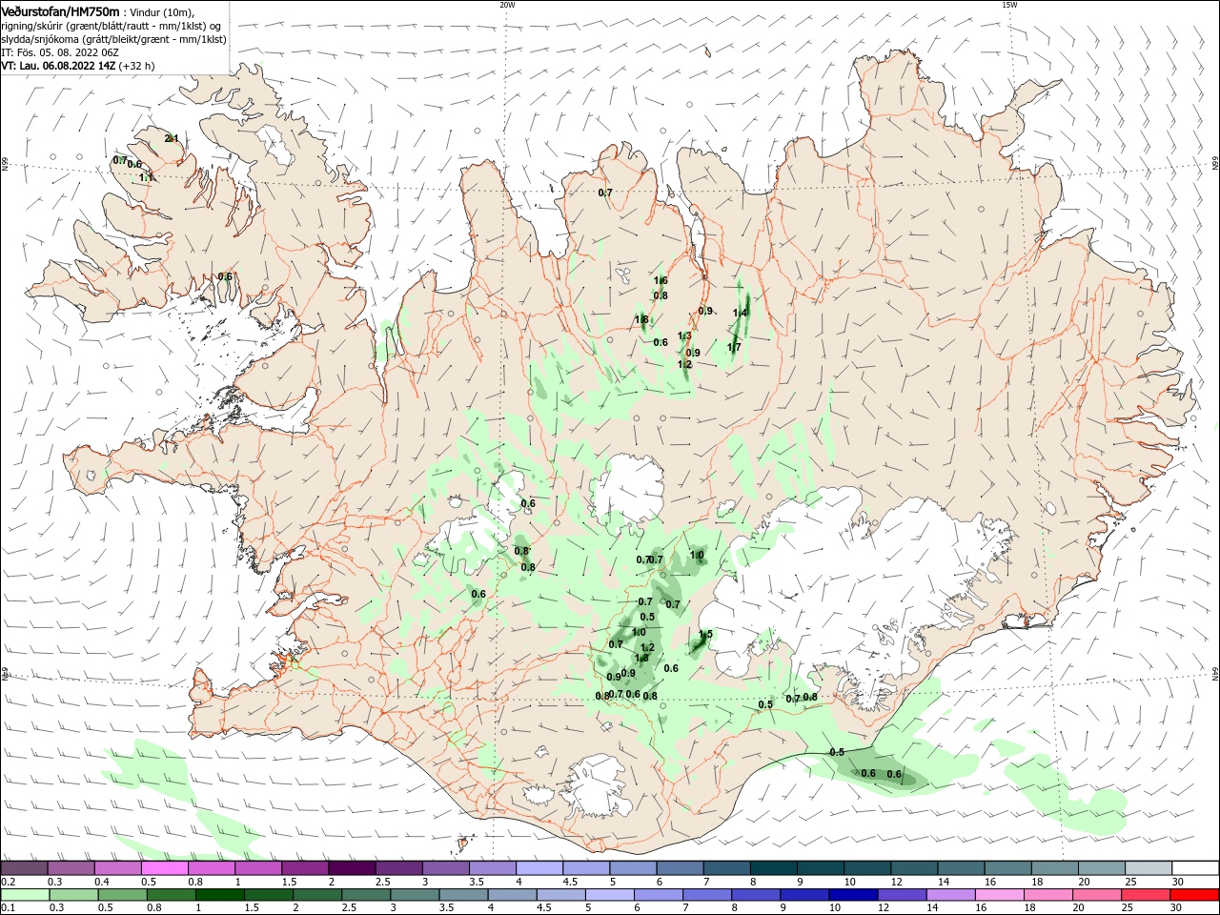Click the Veðurstofan/HM750m title text
1220x915 pixels.
[60, 10]
